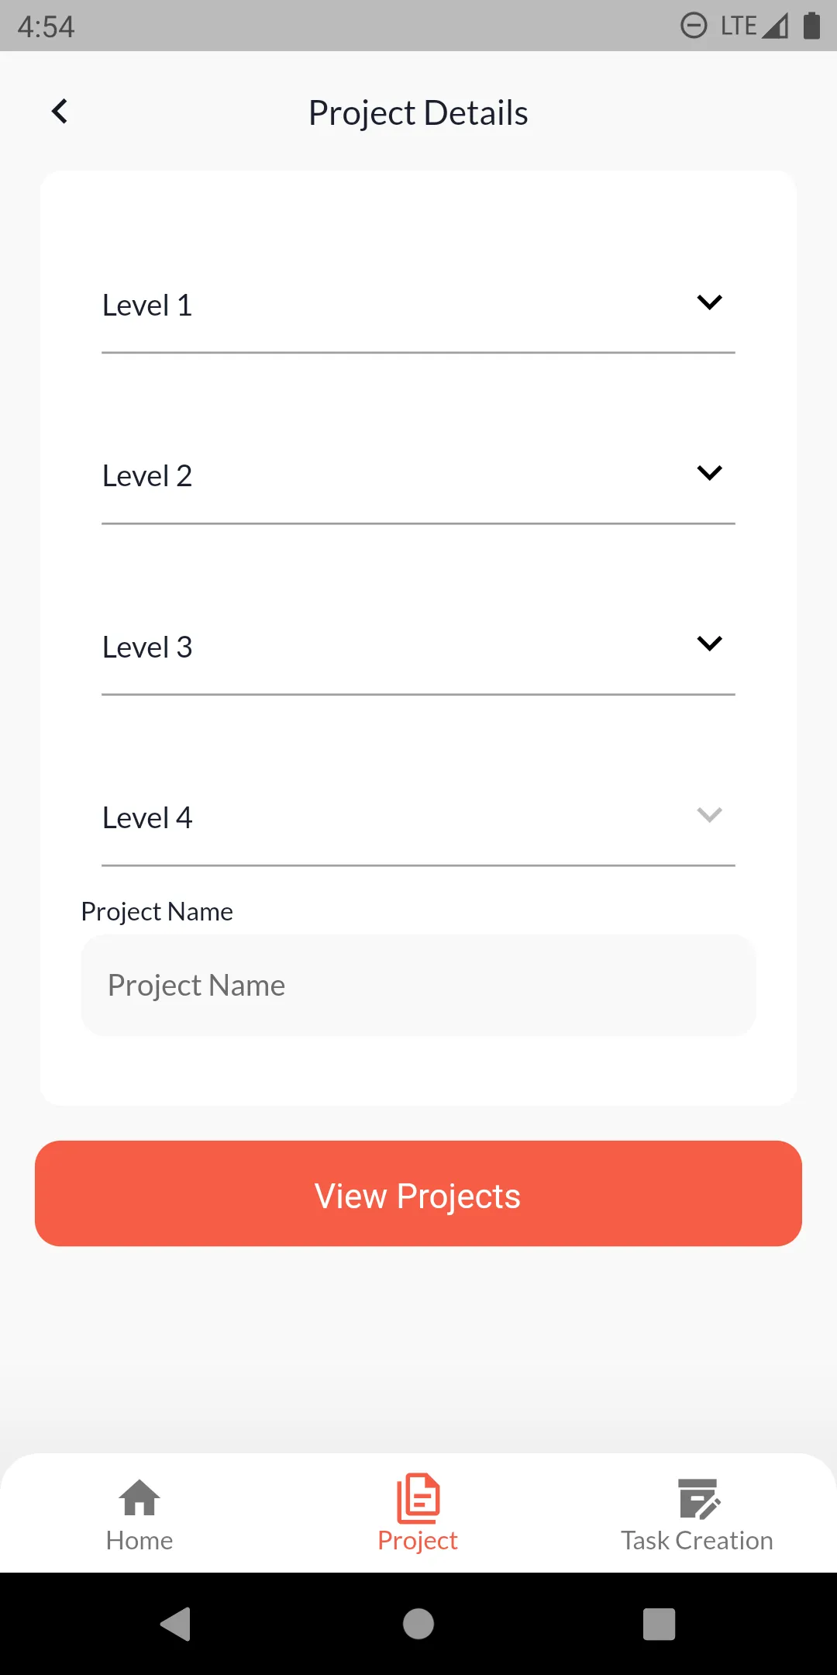Image resolution: width=837 pixels, height=1675 pixels.
Task: Focus the Project Name text field
Action: [418, 985]
